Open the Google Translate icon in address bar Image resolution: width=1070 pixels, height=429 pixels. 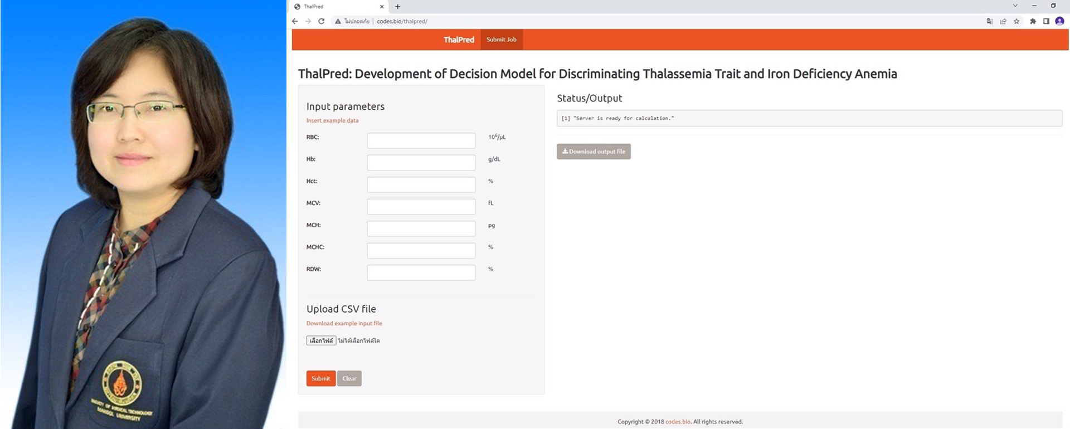[990, 21]
